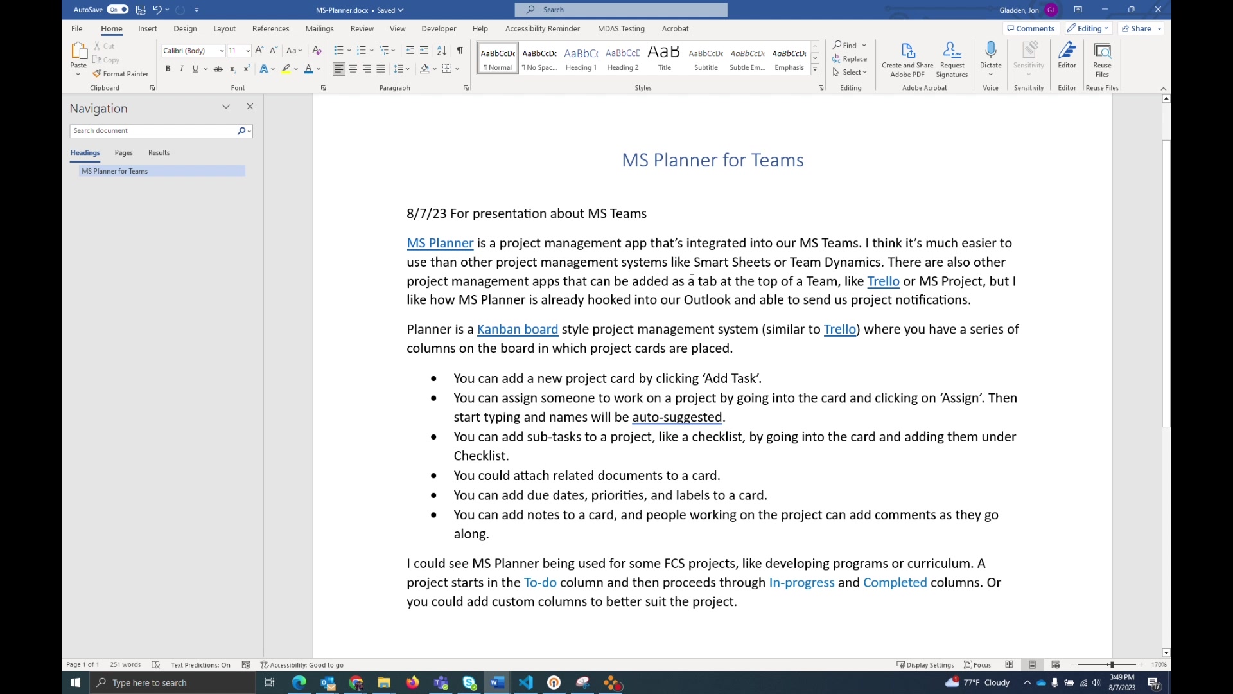Switch to the Review ribbon tab
1233x694 pixels.
[x=362, y=28]
